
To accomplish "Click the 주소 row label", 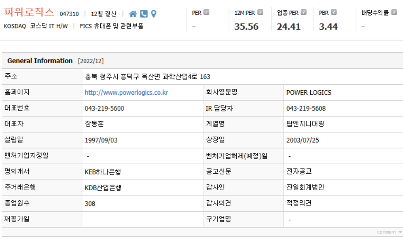I will (11, 76).
